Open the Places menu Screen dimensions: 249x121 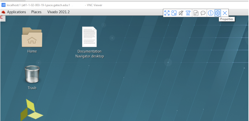36,12
